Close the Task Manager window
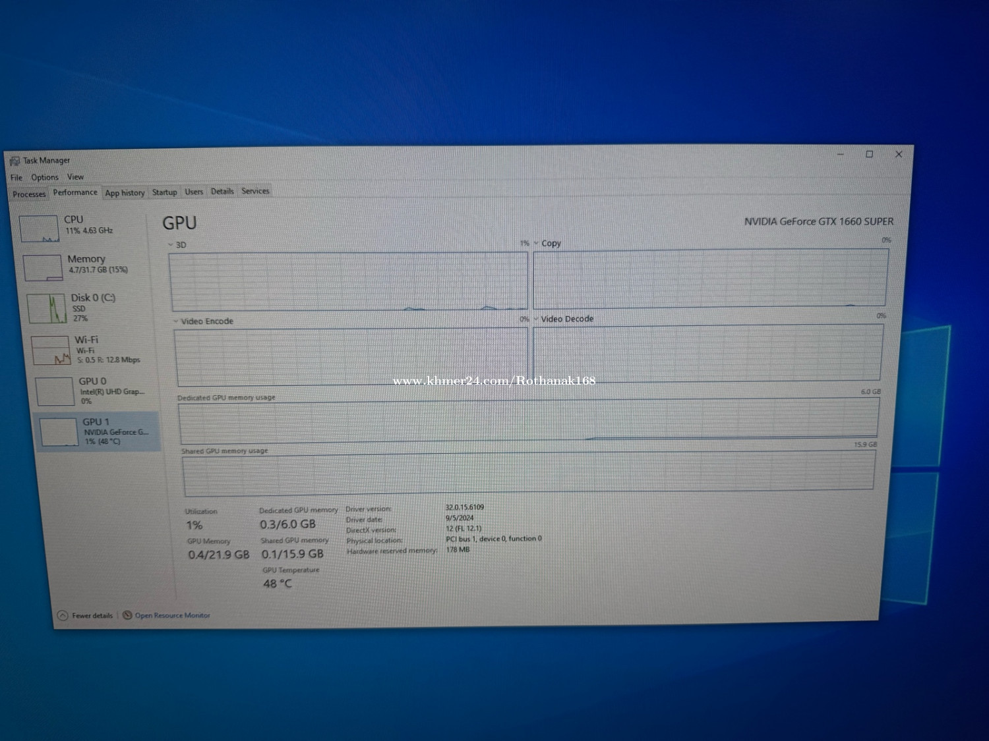The width and height of the screenshot is (989, 741). (x=899, y=154)
